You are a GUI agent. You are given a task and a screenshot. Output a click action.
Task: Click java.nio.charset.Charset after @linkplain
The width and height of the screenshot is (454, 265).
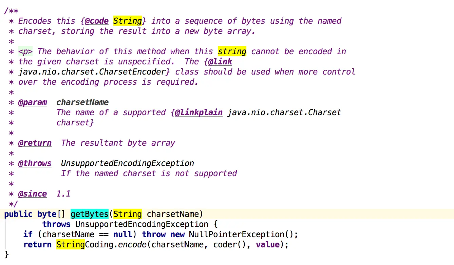pos(284,113)
